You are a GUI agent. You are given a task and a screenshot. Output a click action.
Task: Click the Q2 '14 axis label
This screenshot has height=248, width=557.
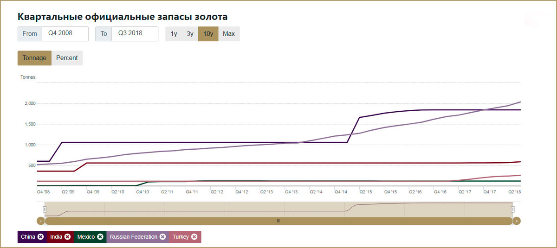316,191
